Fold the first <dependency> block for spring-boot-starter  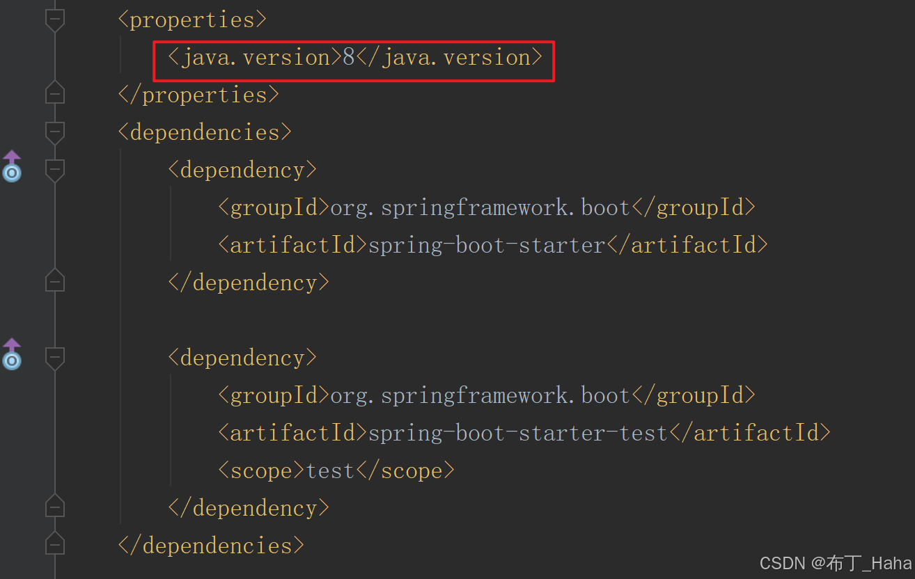[55, 170]
